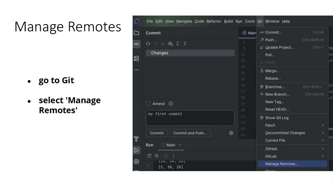Open the Navigate menu
This screenshot has height=186, width=333.
tap(184, 21)
